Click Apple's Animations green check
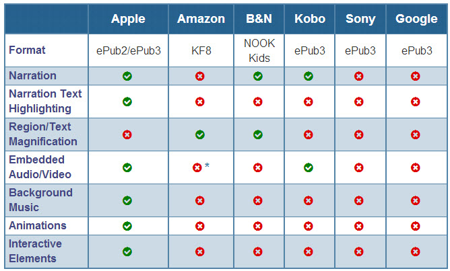Viewport: 450px width, 271px height. click(x=127, y=227)
